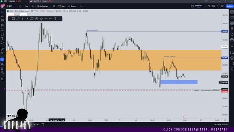Click the 18:25:28 UTC-5 timezone clock

tap(221, 124)
